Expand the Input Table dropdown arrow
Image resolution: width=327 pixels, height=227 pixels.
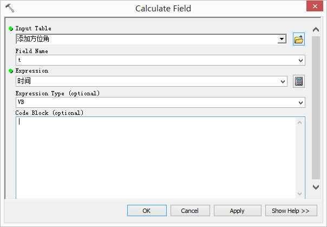282,39
